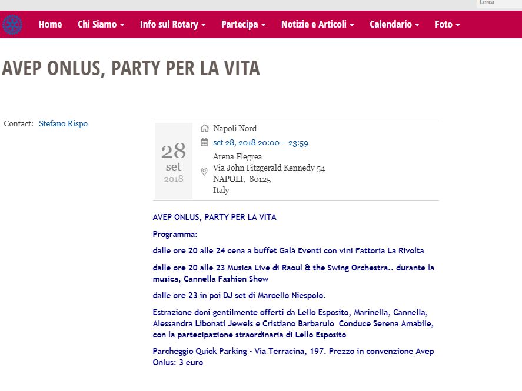Screen dimensions: 522x391
Task: Click the calendar icon next to event date
Action: tap(205, 142)
